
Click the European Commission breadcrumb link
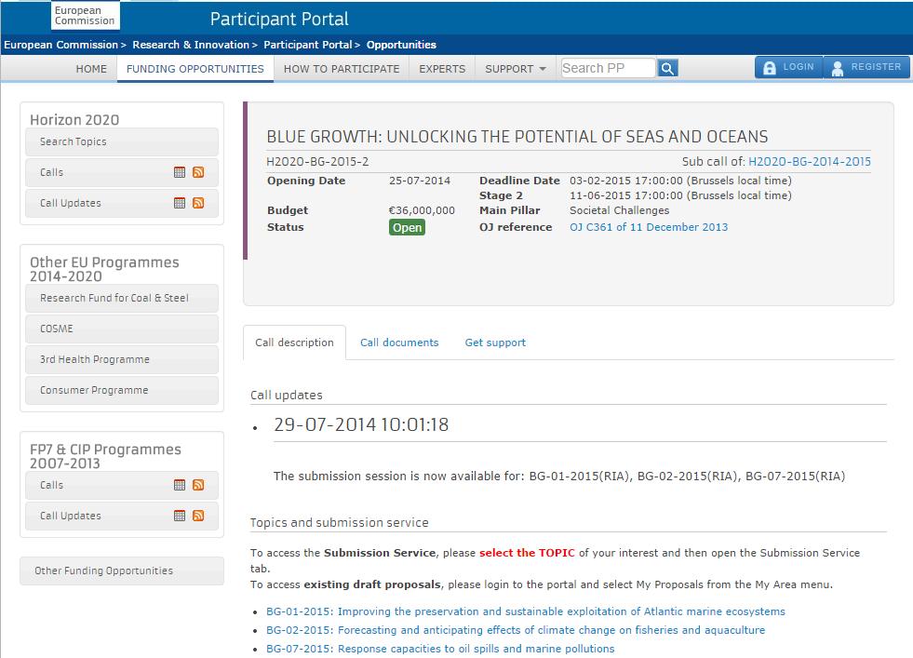click(60, 45)
